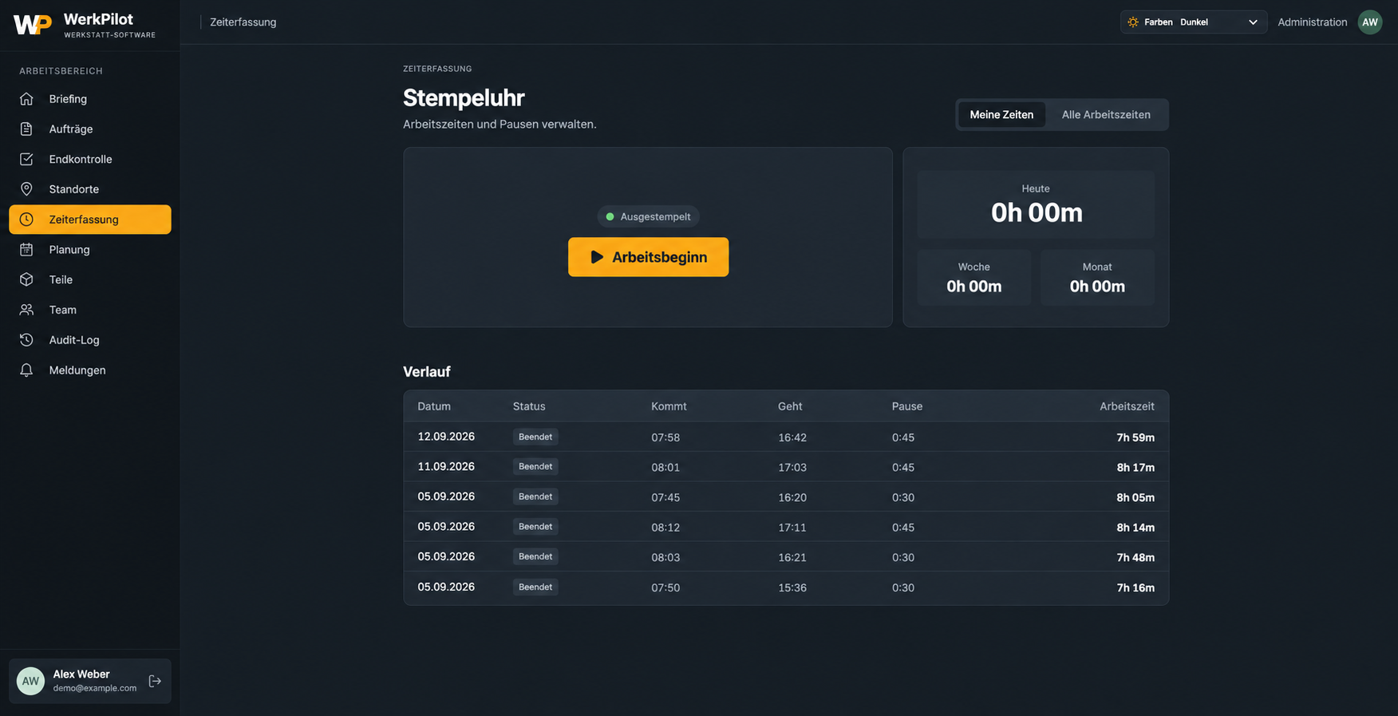
Task: Open the Farben Dunkel theme dropdown
Action: (1194, 22)
